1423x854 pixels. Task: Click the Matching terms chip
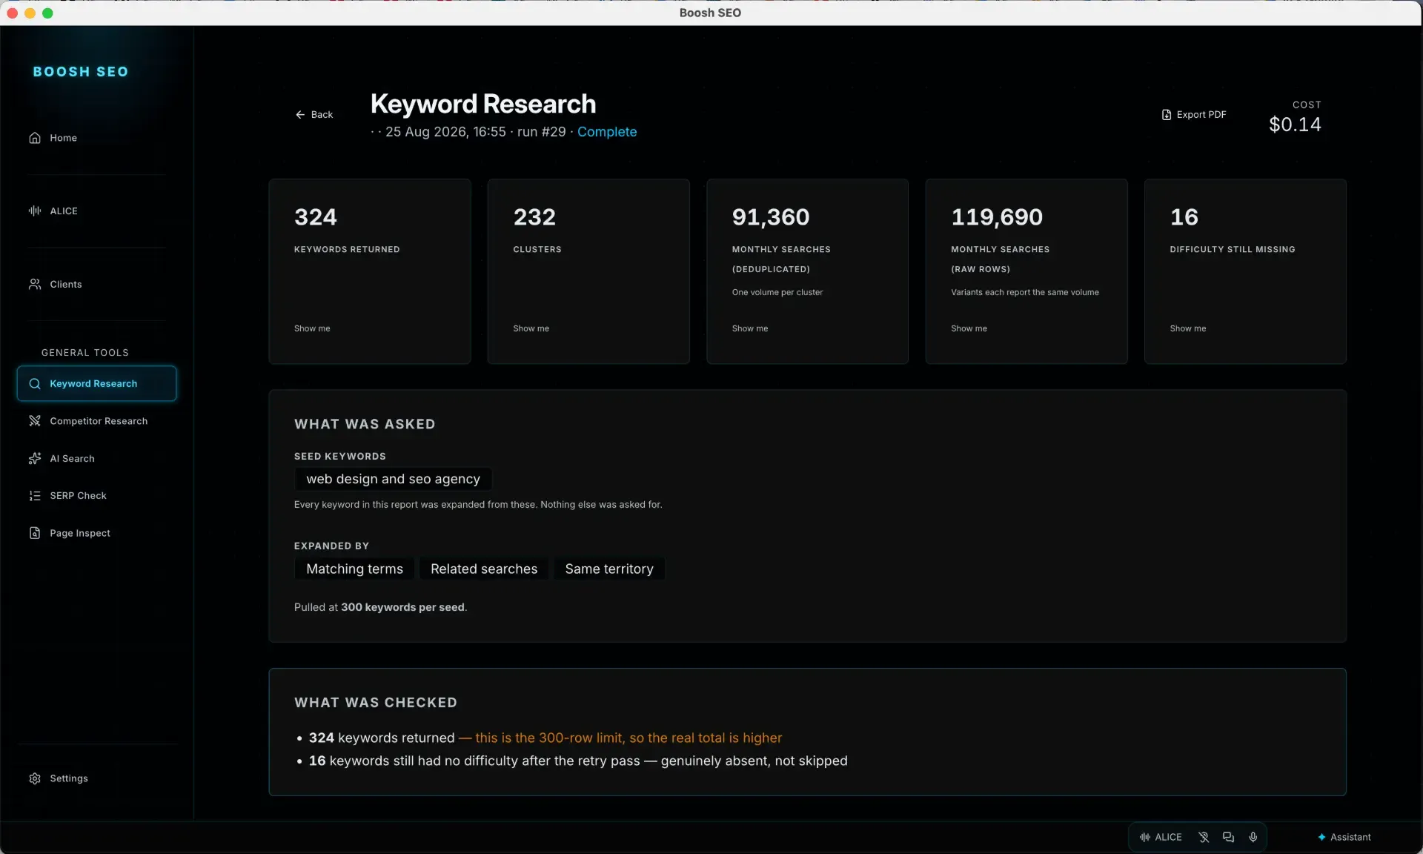pyautogui.click(x=355, y=569)
